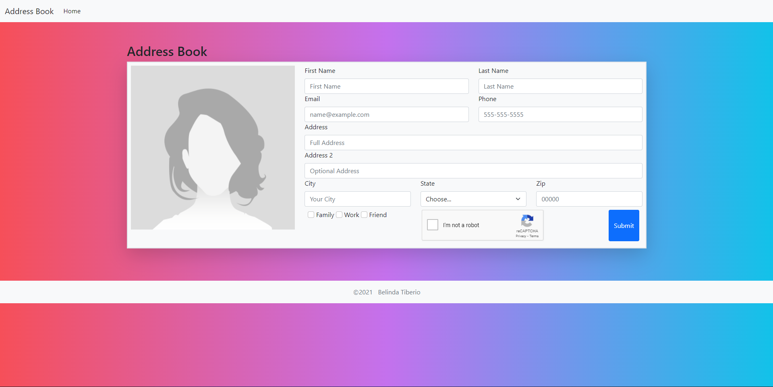Select the Zip code field
The width and height of the screenshot is (773, 387).
(589, 199)
